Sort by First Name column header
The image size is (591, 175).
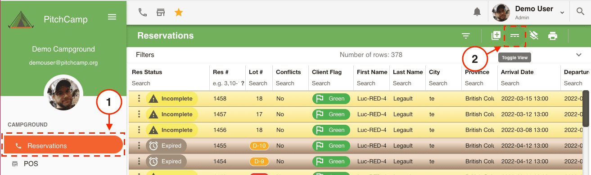[x=372, y=72]
